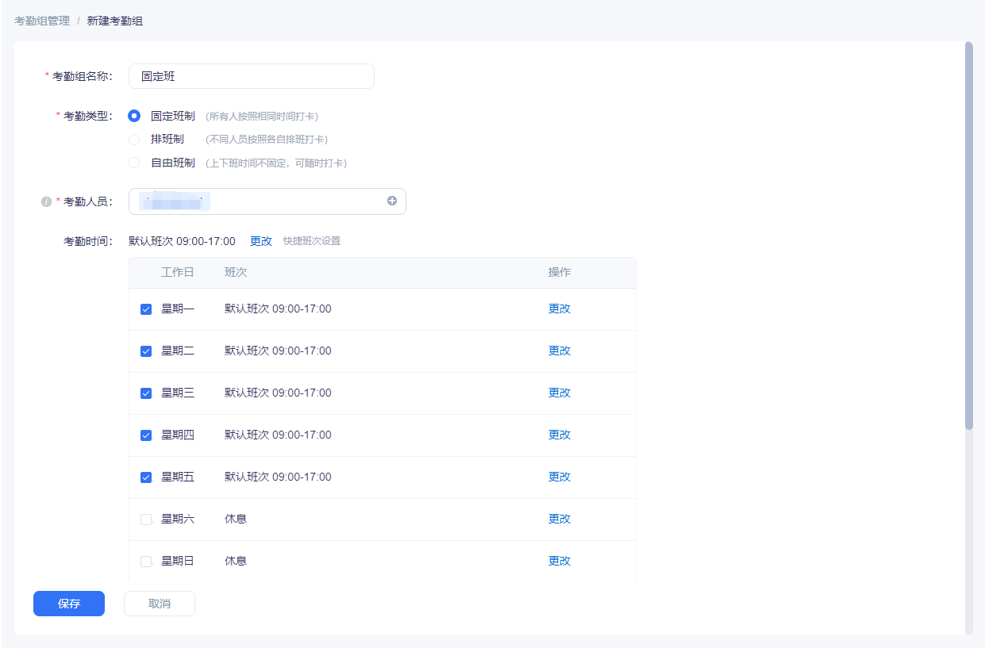985x648 pixels.
Task: Click 更改 in the 星期二 row
Action: pos(560,351)
